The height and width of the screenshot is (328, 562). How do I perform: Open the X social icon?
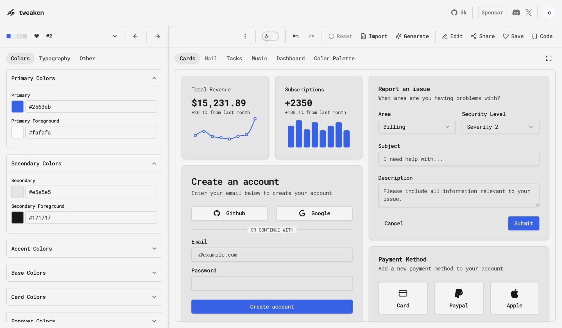point(529,13)
